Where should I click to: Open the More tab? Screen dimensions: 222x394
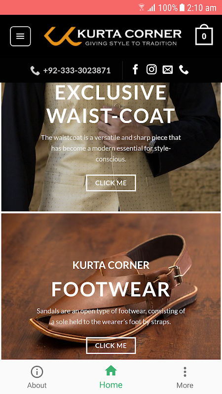pyautogui.click(x=185, y=377)
